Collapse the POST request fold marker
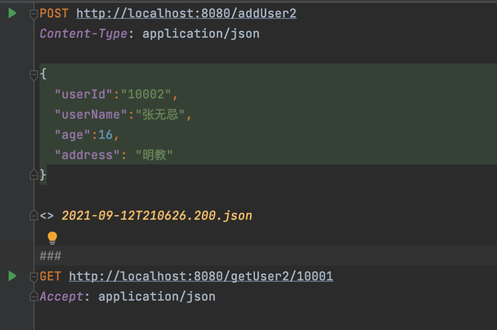This screenshot has height=330, width=497. 34,14
